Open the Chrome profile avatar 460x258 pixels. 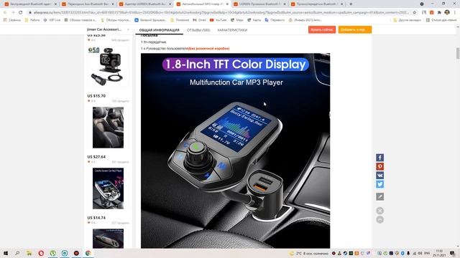(x=447, y=13)
